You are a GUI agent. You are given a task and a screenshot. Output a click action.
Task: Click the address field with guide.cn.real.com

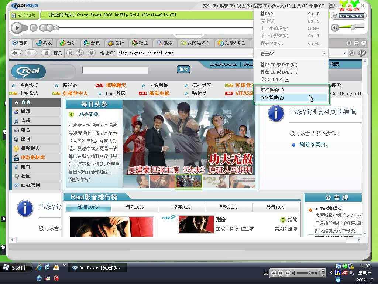click(x=185, y=53)
